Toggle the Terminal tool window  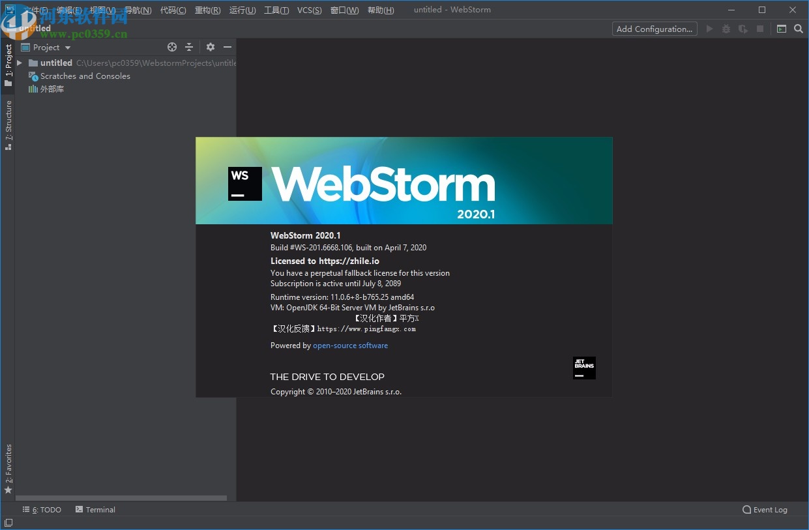(95, 509)
